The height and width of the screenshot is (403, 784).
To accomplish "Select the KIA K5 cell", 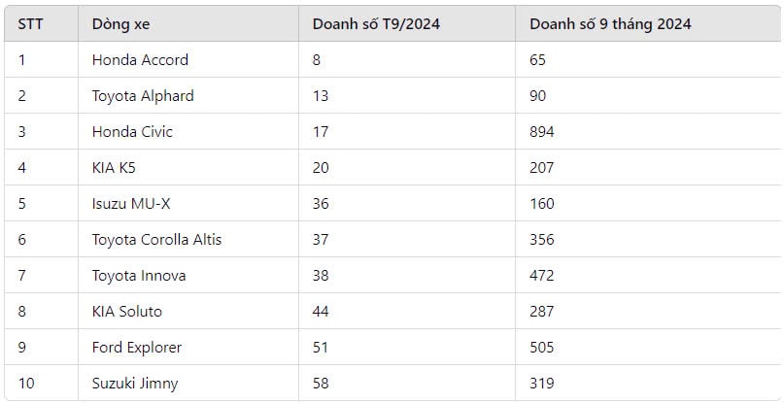I will pos(188,167).
